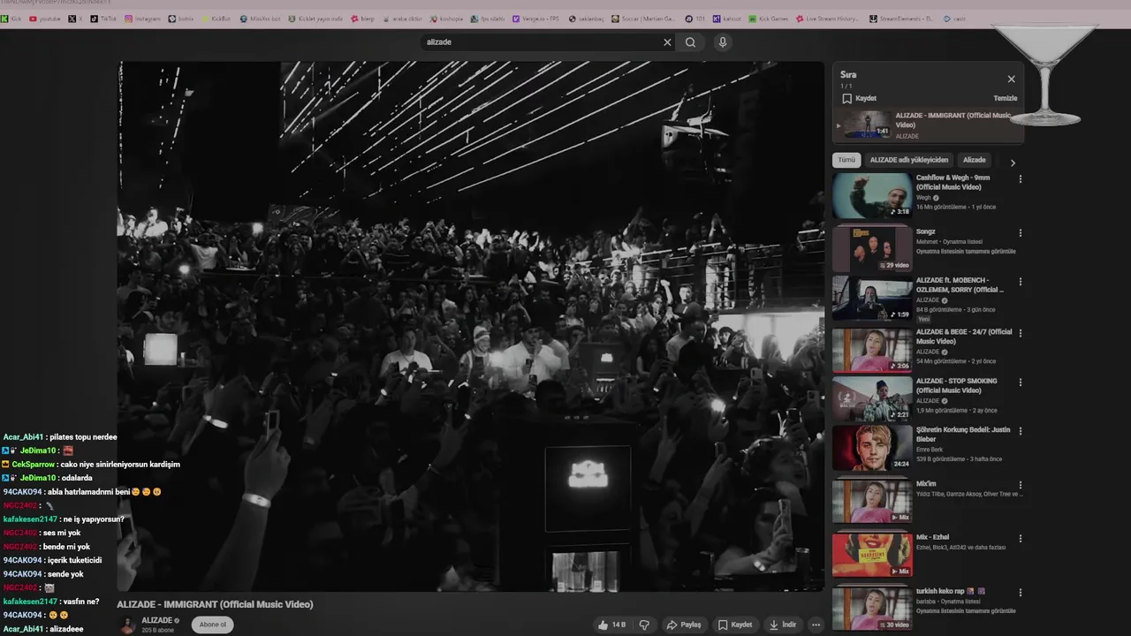The width and height of the screenshot is (1131, 636).
Task: Open more actions ellipsis below video
Action: (816, 625)
